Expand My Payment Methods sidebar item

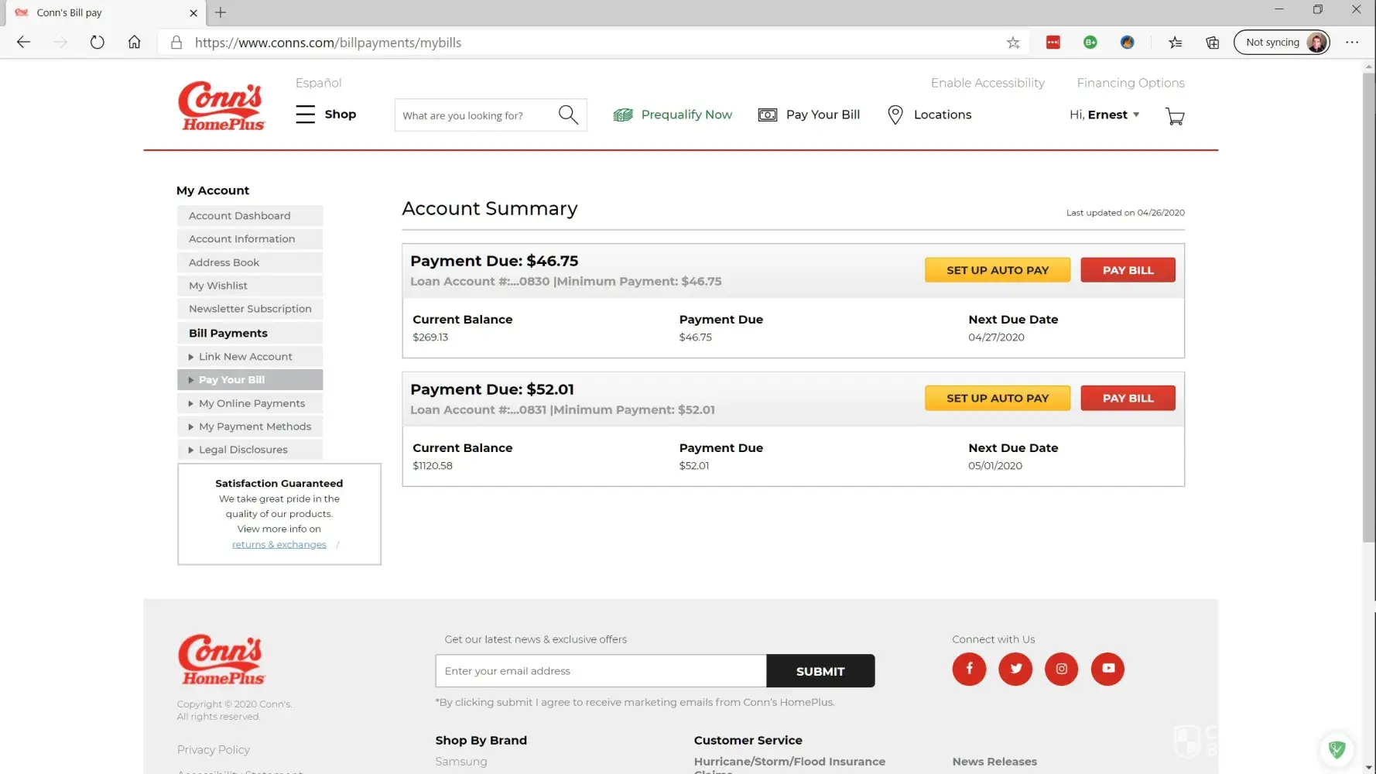pos(255,426)
